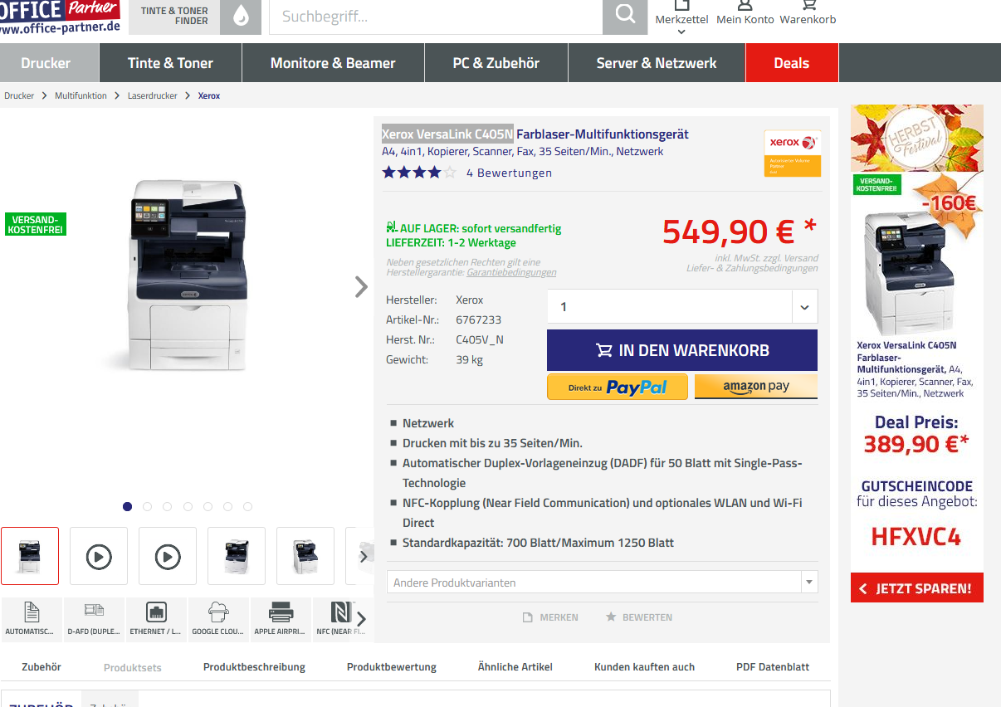Expand Andere Produktvarianten dropdown

tap(809, 583)
